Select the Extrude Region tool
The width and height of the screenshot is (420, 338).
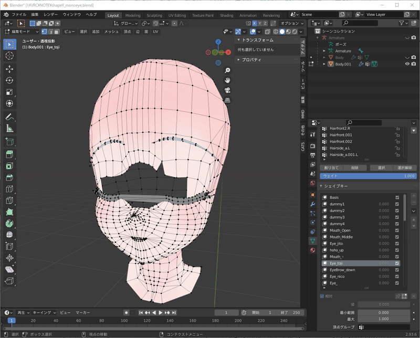9,154
